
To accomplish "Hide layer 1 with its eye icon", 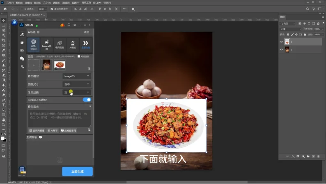I will [x=282, y=49].
